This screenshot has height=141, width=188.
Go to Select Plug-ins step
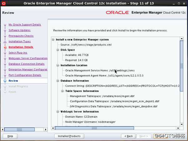click(18, 53)
